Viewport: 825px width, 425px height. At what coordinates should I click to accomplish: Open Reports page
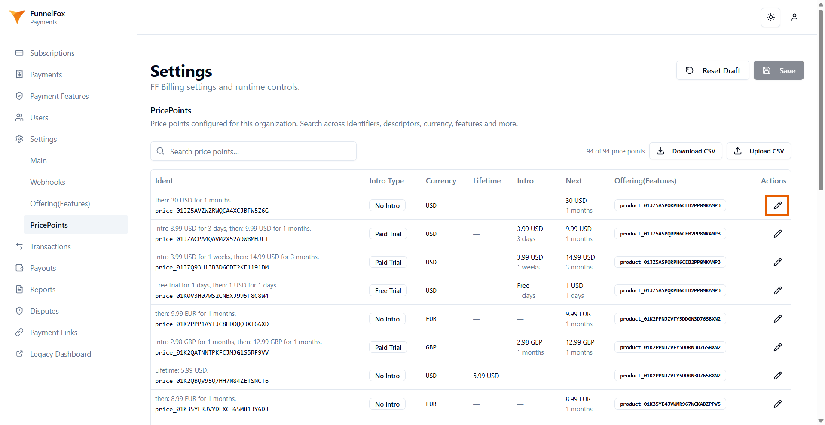(43, 290)
